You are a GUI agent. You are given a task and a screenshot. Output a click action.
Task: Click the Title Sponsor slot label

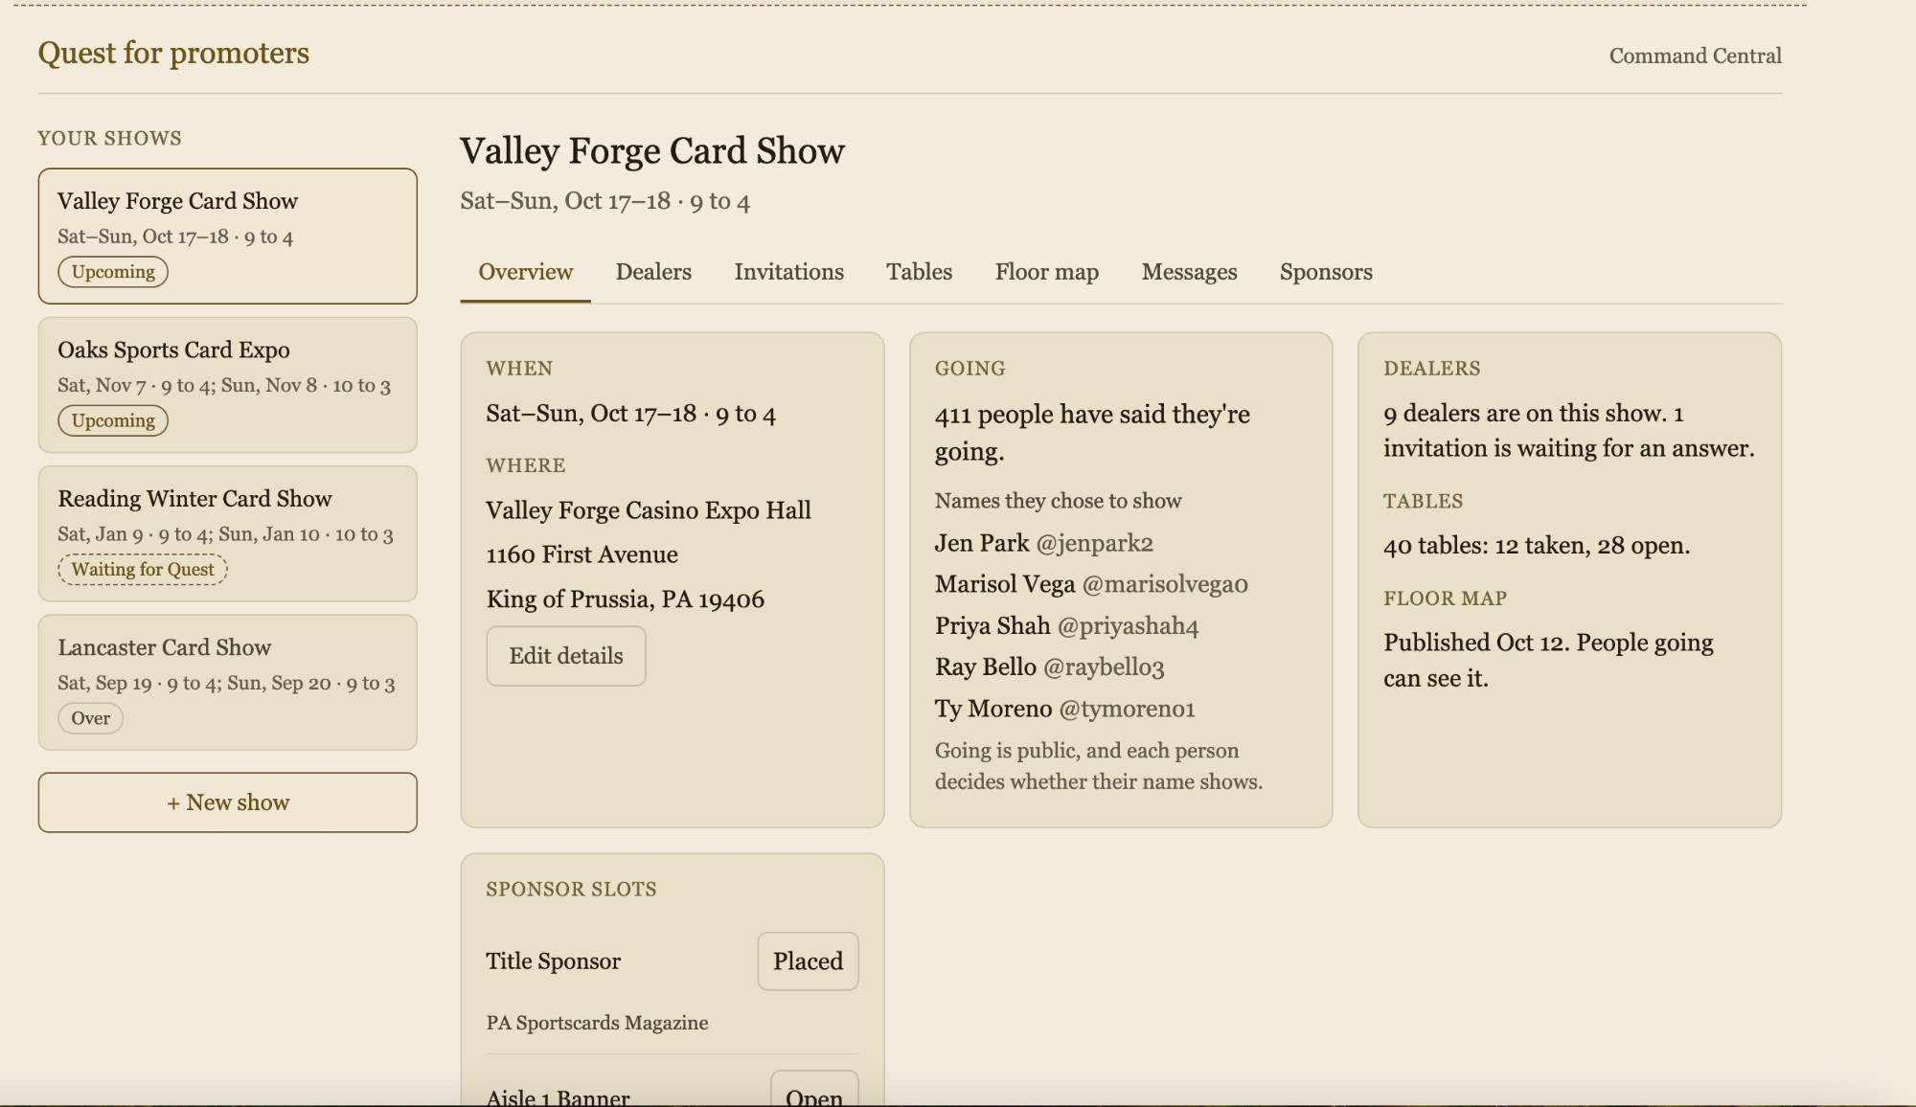coord(553,961)
